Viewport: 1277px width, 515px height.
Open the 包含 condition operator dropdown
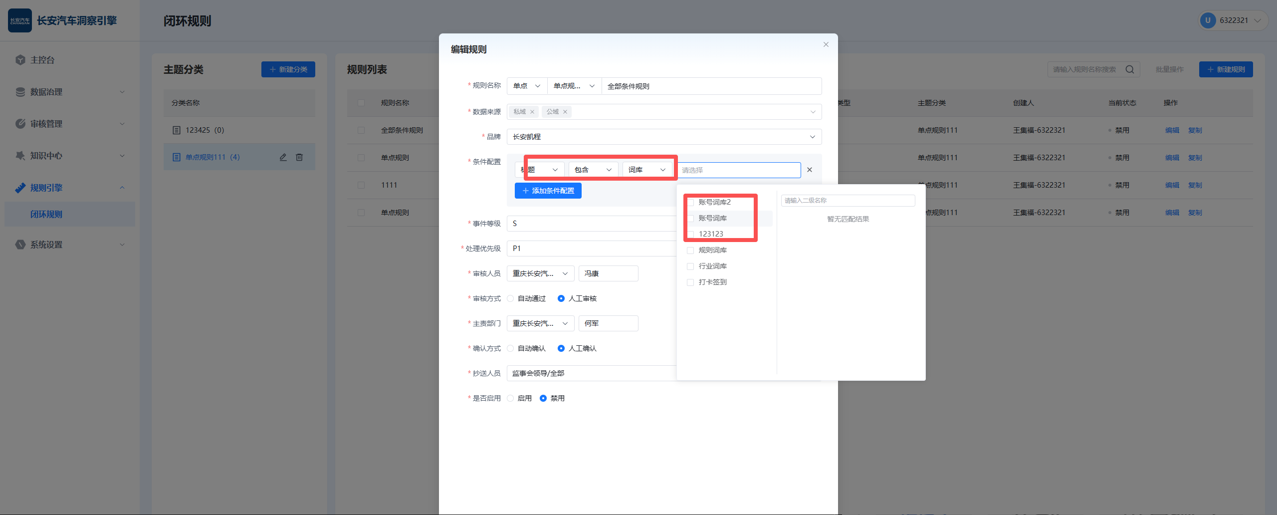(593, 170)
